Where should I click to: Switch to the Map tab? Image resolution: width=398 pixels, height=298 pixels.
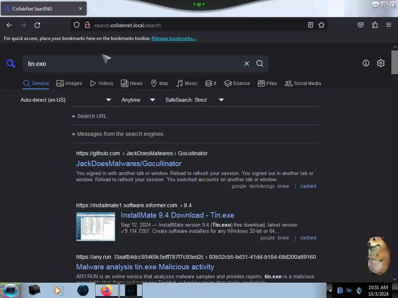click(159, 83)
